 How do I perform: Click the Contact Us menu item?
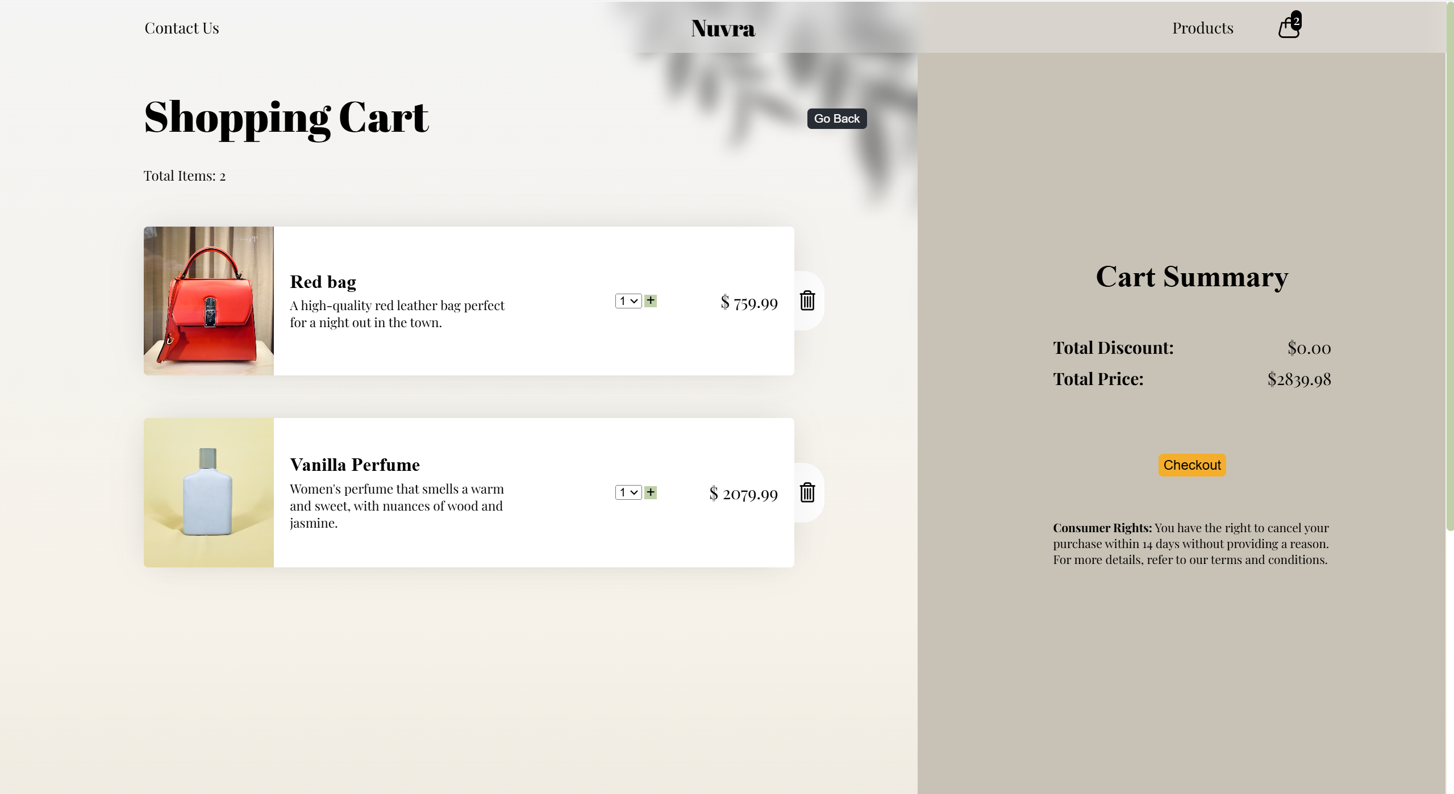click(181, 26)
